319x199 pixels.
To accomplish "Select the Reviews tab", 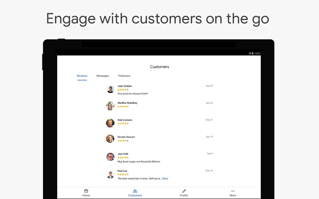I will (82, 76).
